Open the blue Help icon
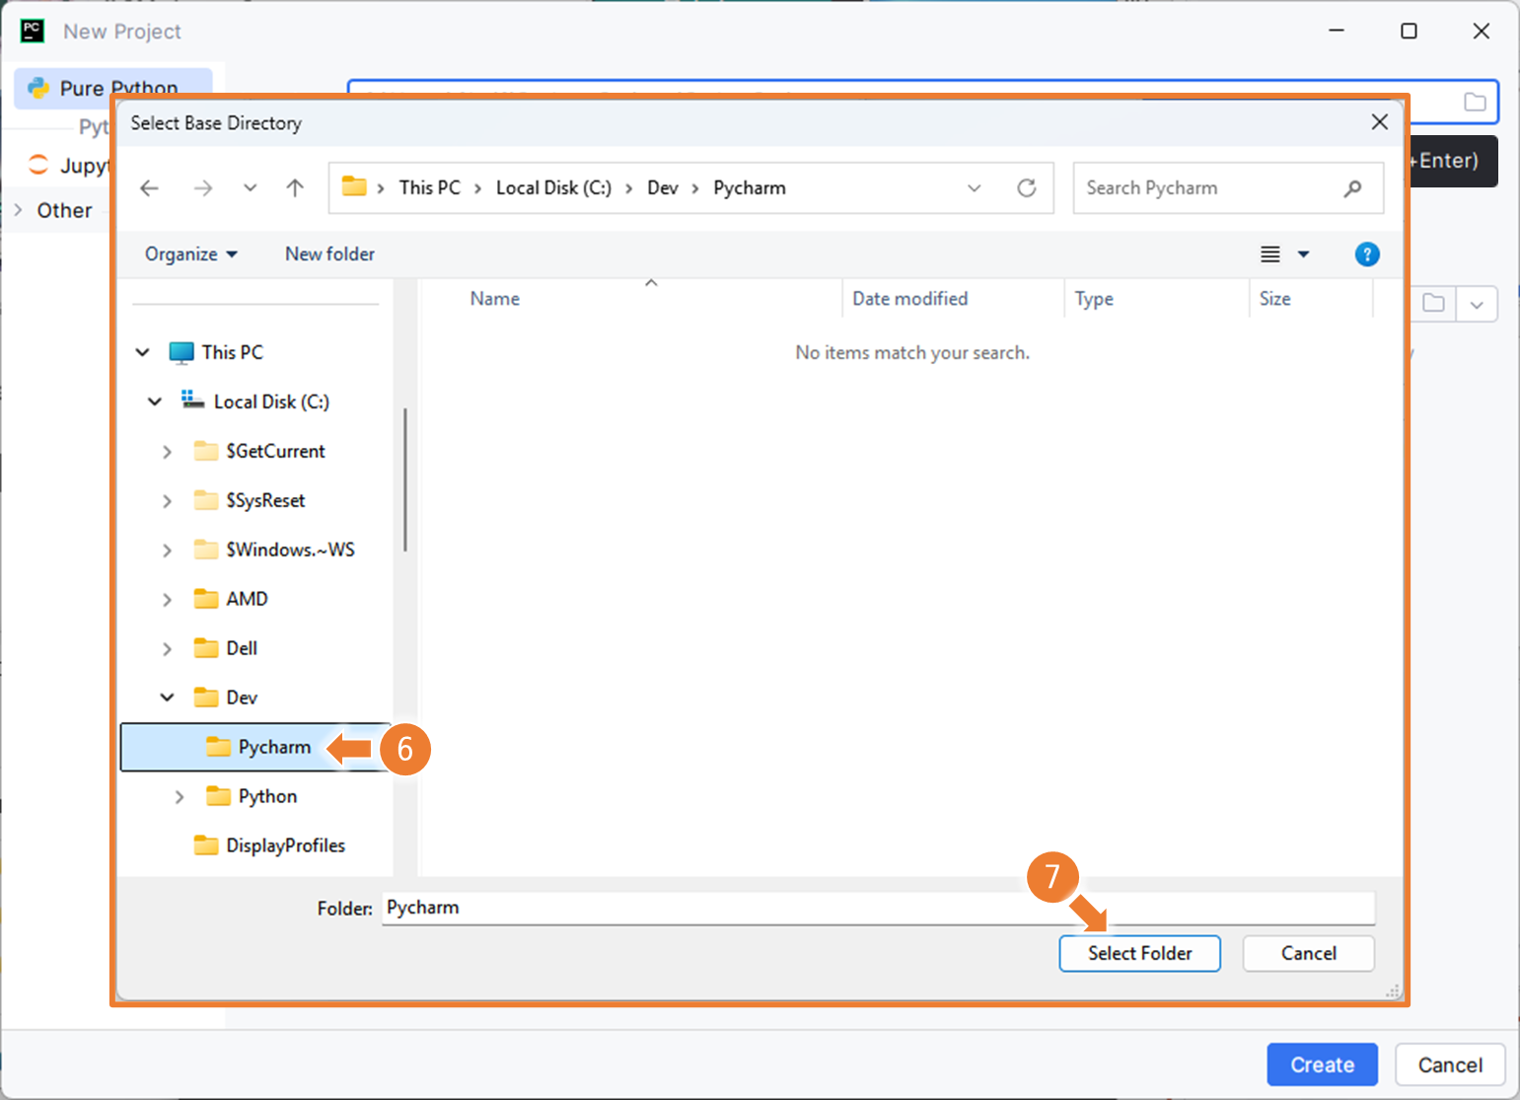The width and height of the screenshot is (1520, 1100). pyautogui.click(x=1367, y=255)
